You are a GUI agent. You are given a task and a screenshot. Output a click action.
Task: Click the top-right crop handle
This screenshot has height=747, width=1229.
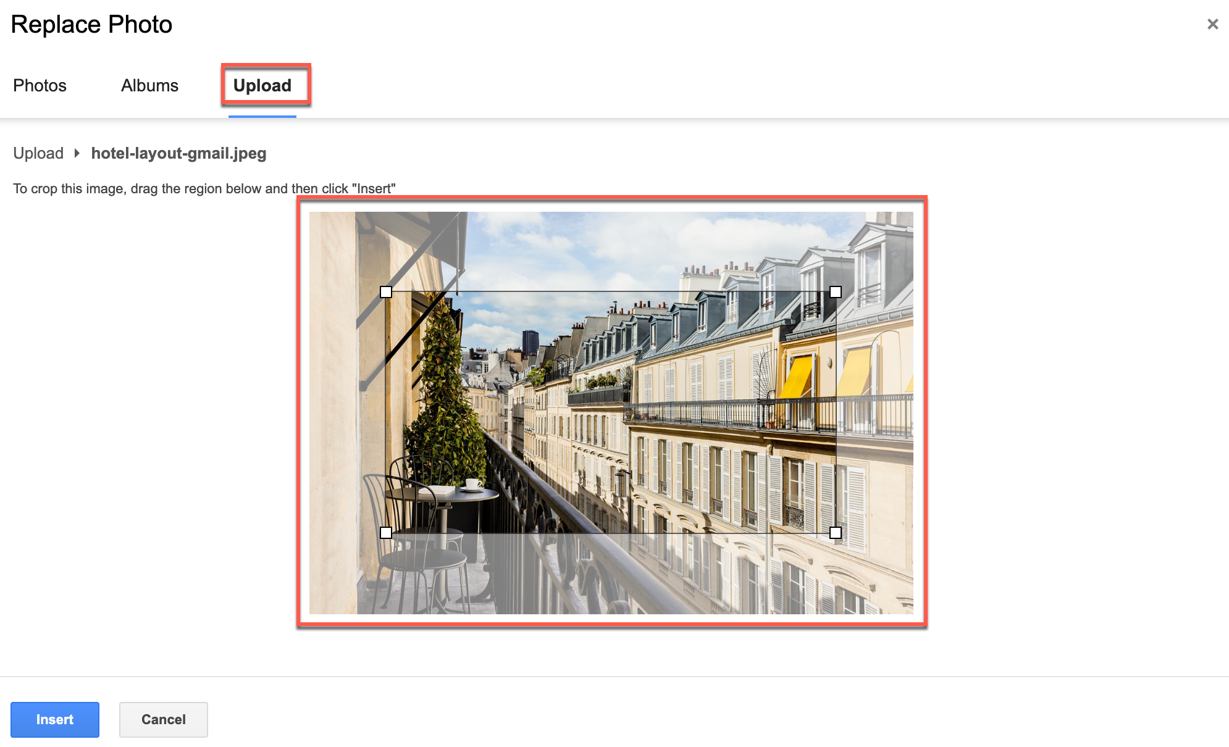coord(836,292)
